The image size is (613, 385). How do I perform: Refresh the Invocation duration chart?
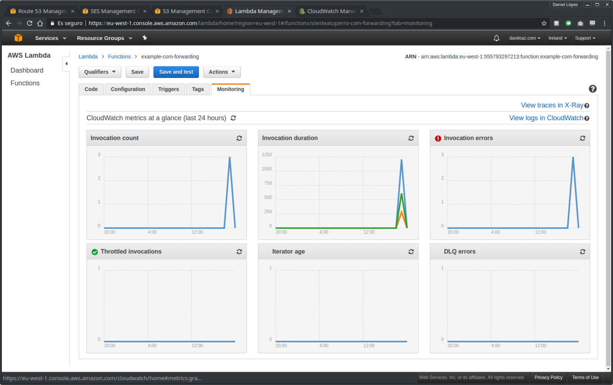(x=411, y=138)
